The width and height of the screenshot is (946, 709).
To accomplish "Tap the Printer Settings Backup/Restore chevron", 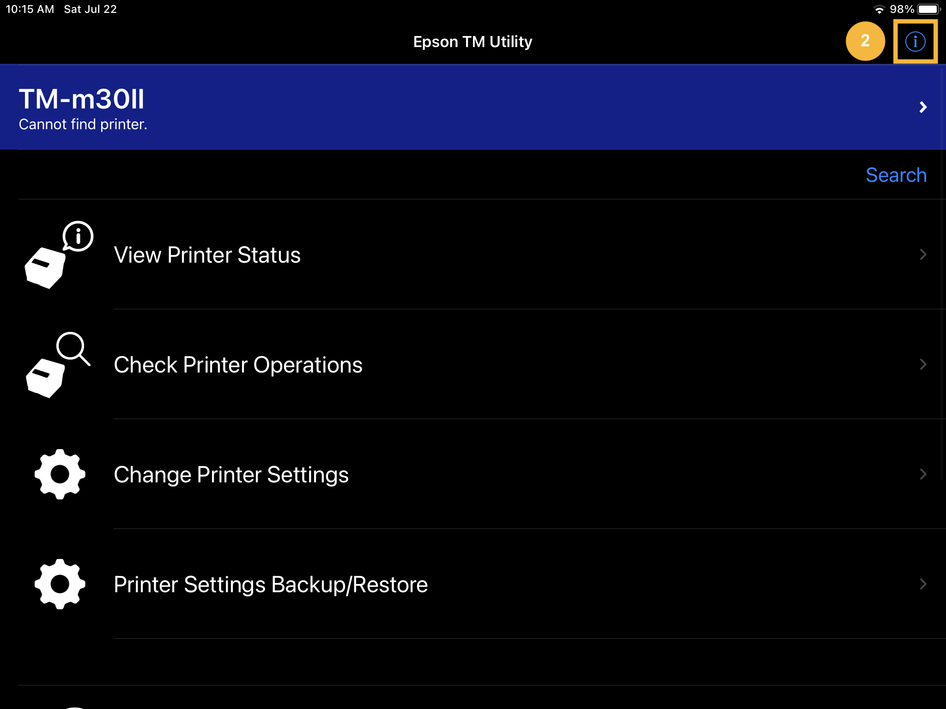I will point(923,584).
